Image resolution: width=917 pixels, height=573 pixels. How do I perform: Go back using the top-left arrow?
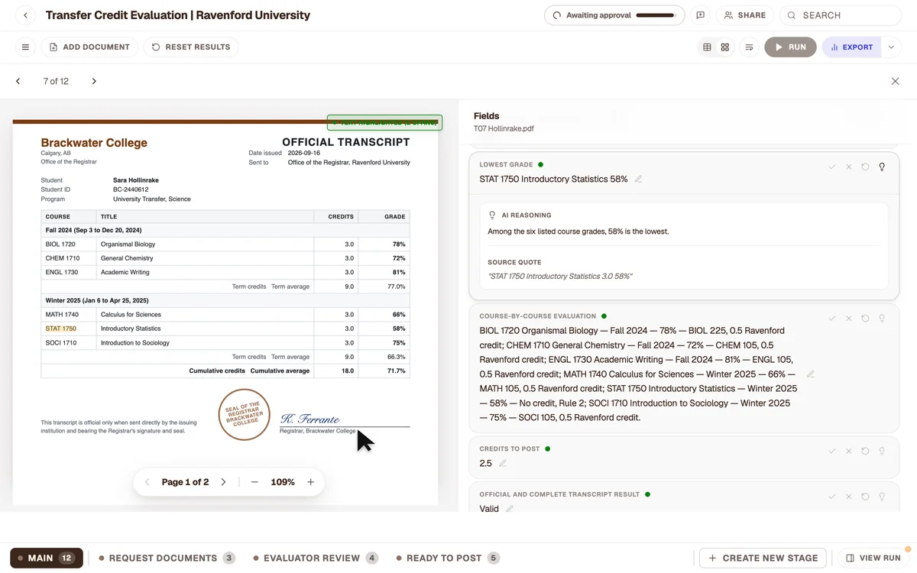pos(26,15)
